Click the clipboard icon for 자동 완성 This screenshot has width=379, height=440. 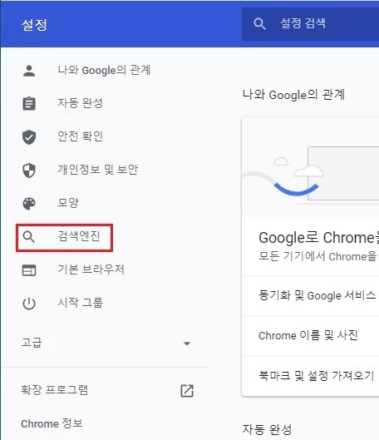(29, 103)
